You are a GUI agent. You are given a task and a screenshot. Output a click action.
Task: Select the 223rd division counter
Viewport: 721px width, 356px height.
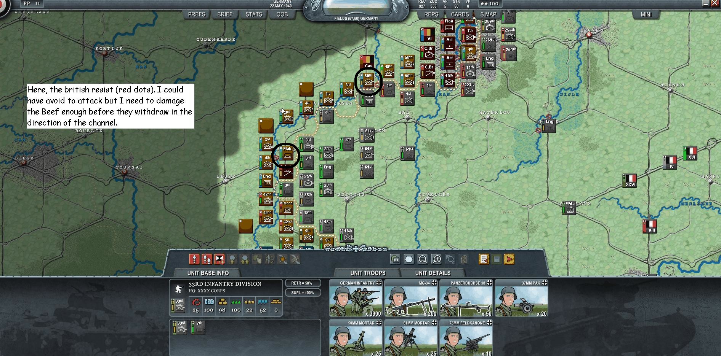coord(468,89)
